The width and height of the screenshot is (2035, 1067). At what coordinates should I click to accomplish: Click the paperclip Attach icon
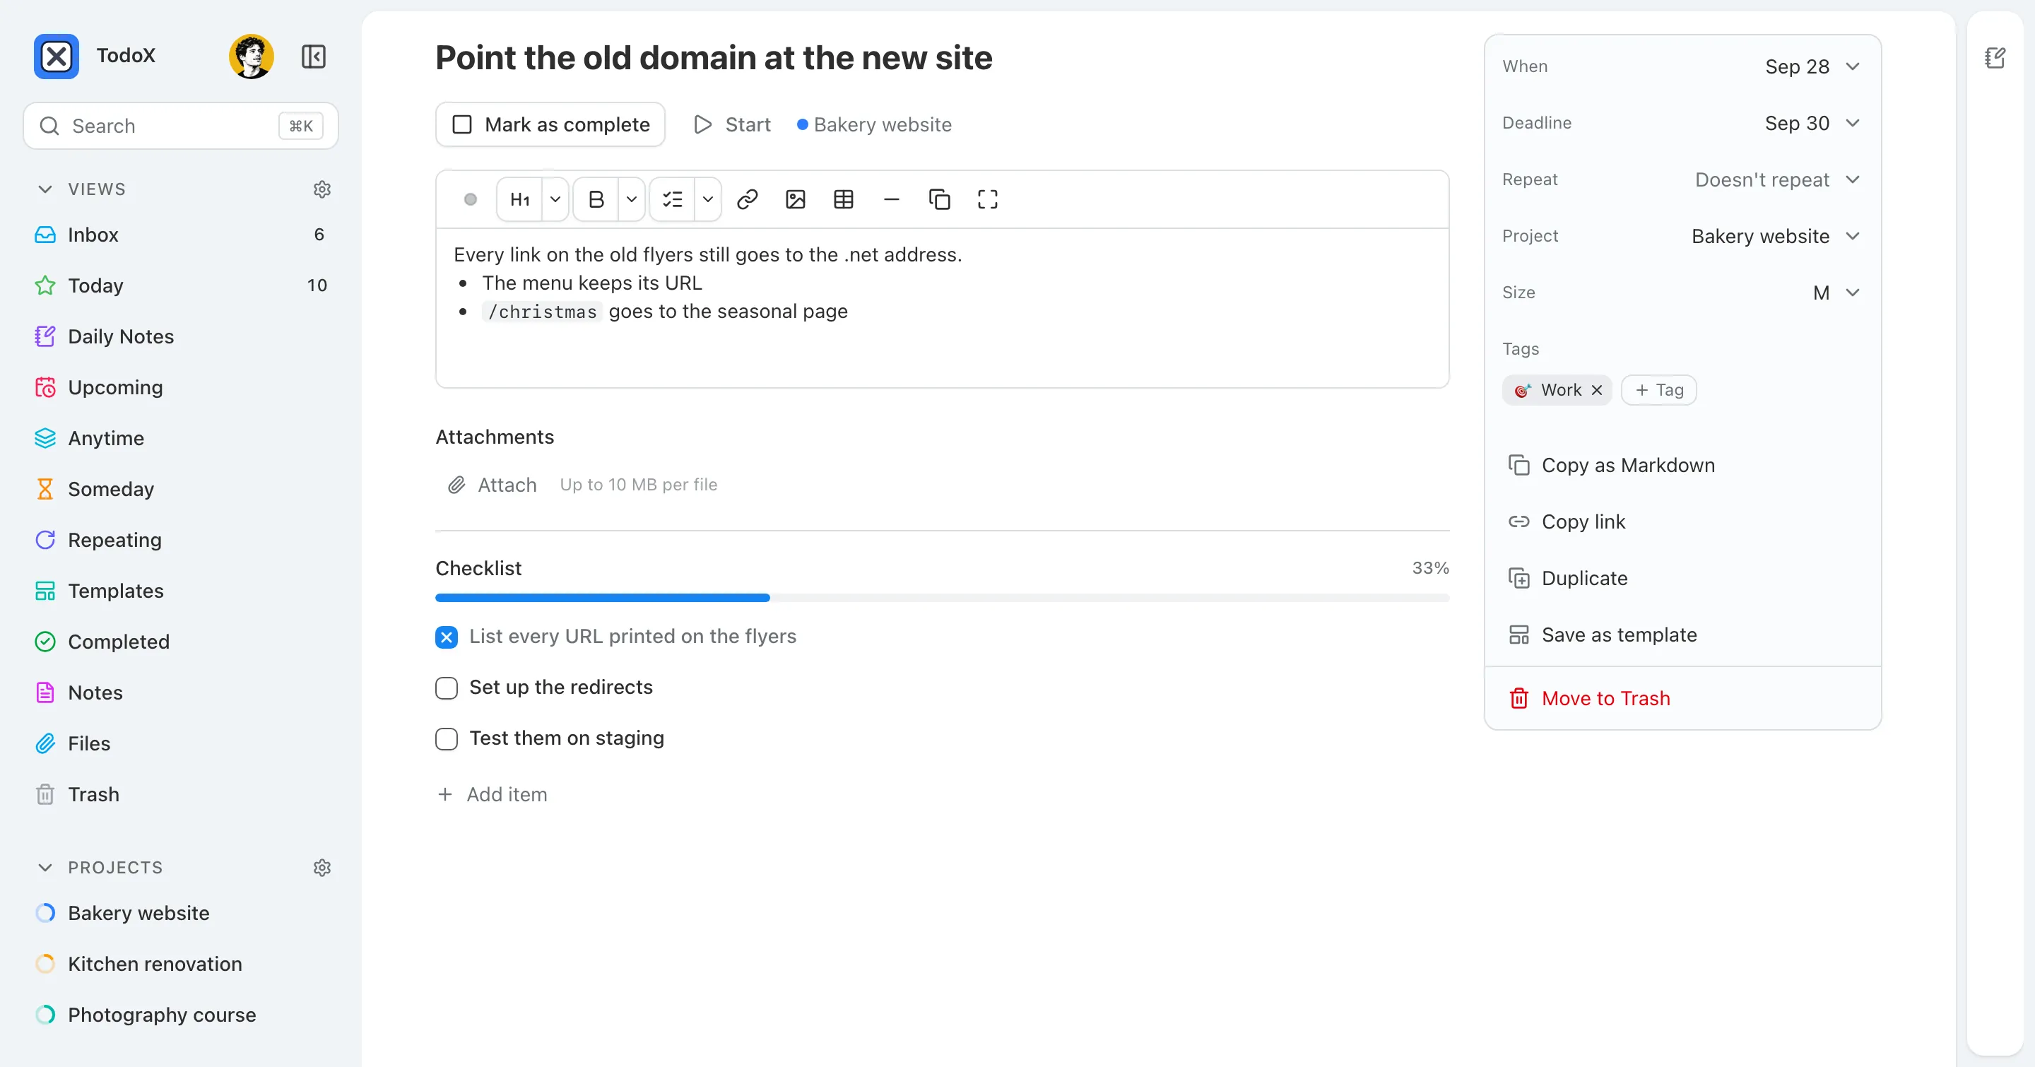pyautogui.click(x=456, y=485)
